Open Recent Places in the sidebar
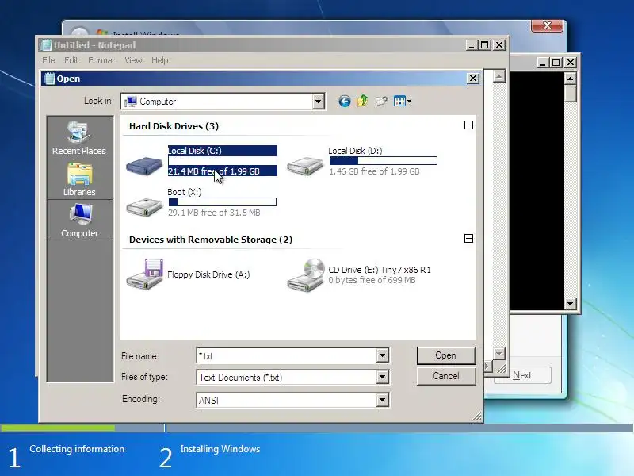The image size is (634, 476). pyautogui.click(x=79, y=138)
